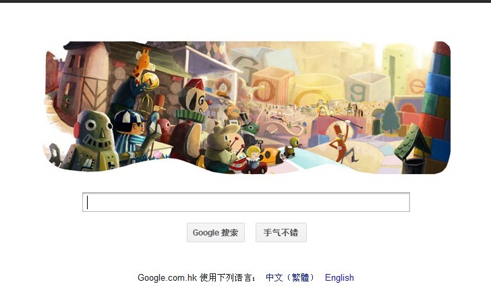Screen dimensions: 491x301
Task: Click the block with letter e
Action: pos(417,84)
